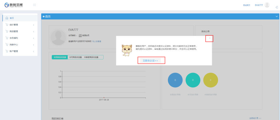The height and width of the screenshot is (120, 280).
Task: Click the cart icon beside 询价管理
Action: click(x=7, y=25)
